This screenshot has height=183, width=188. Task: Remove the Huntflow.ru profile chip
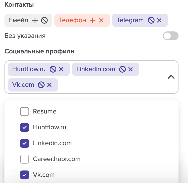[61, 69]
